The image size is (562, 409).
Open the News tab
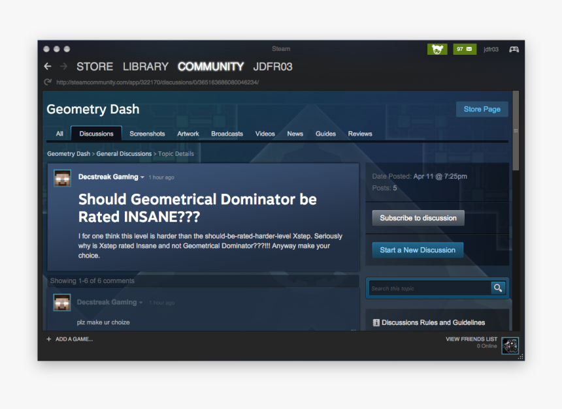(295, 134)
